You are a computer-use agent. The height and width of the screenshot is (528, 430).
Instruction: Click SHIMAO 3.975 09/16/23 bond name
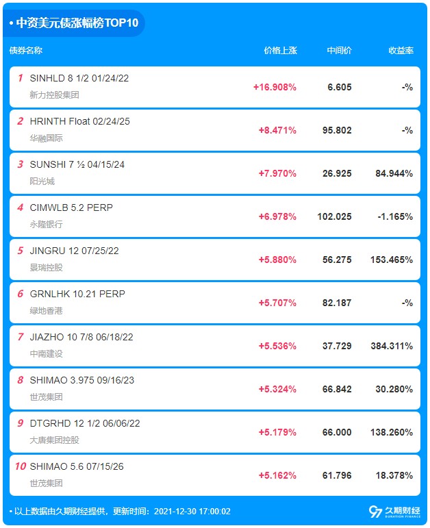coord(82,380)
